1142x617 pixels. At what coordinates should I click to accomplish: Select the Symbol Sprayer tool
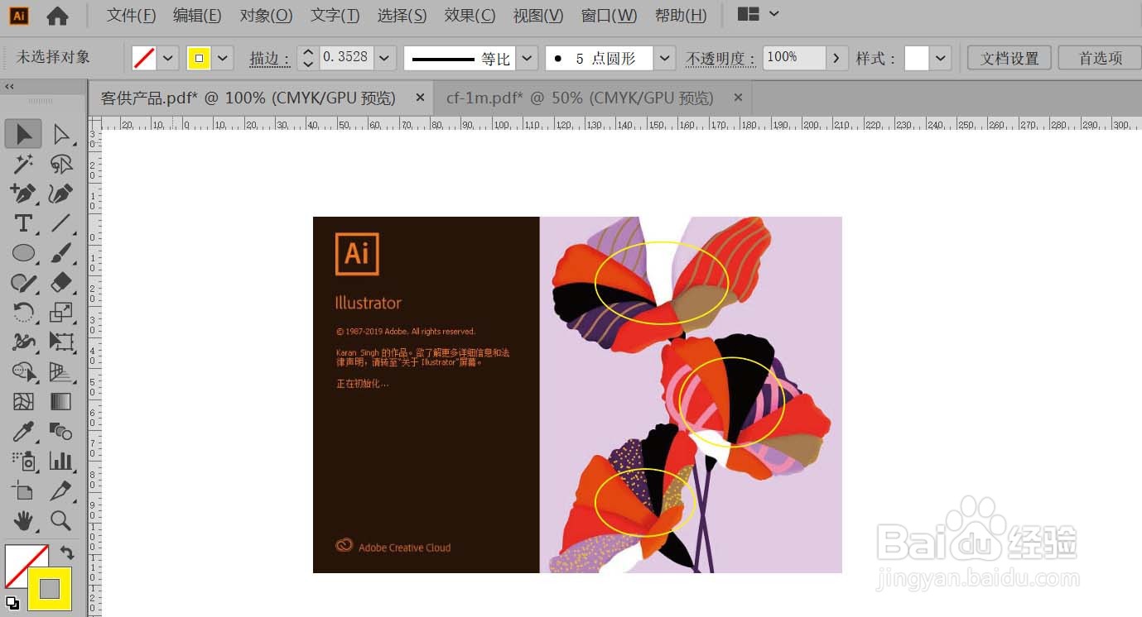pyautogui.click(x=23, y=461)
